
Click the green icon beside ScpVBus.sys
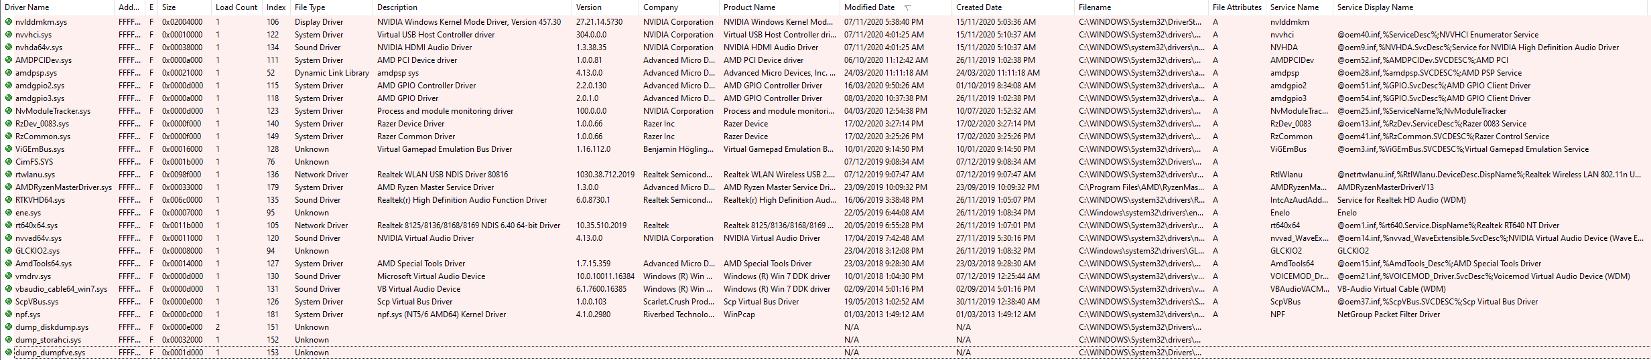click(9, 301)
